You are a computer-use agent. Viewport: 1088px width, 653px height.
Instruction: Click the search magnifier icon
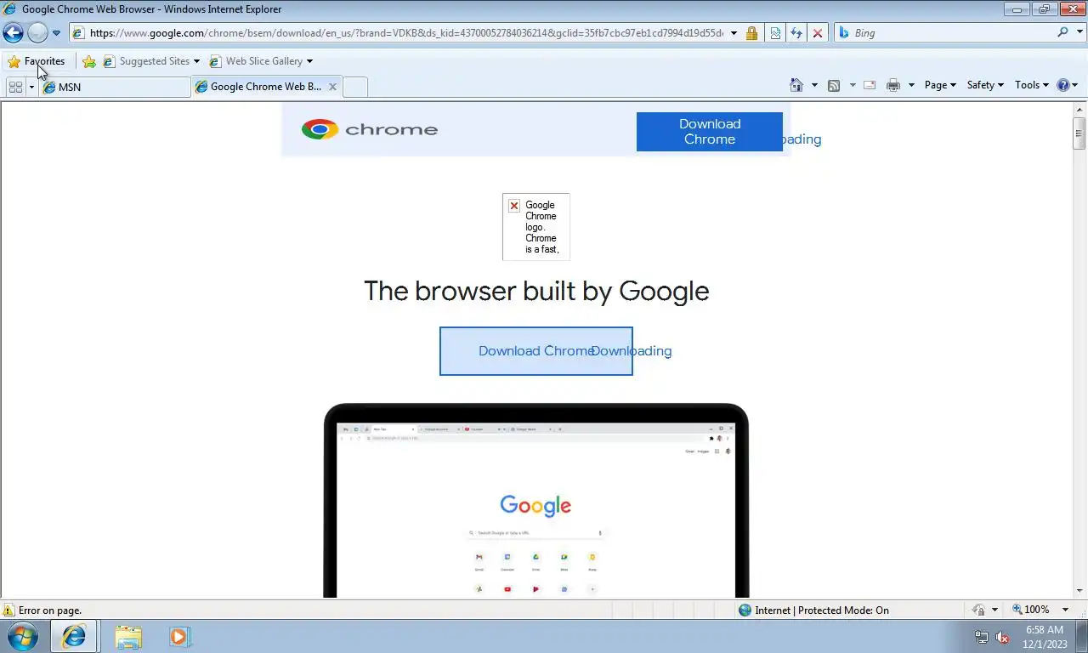tap(1062, 32)
